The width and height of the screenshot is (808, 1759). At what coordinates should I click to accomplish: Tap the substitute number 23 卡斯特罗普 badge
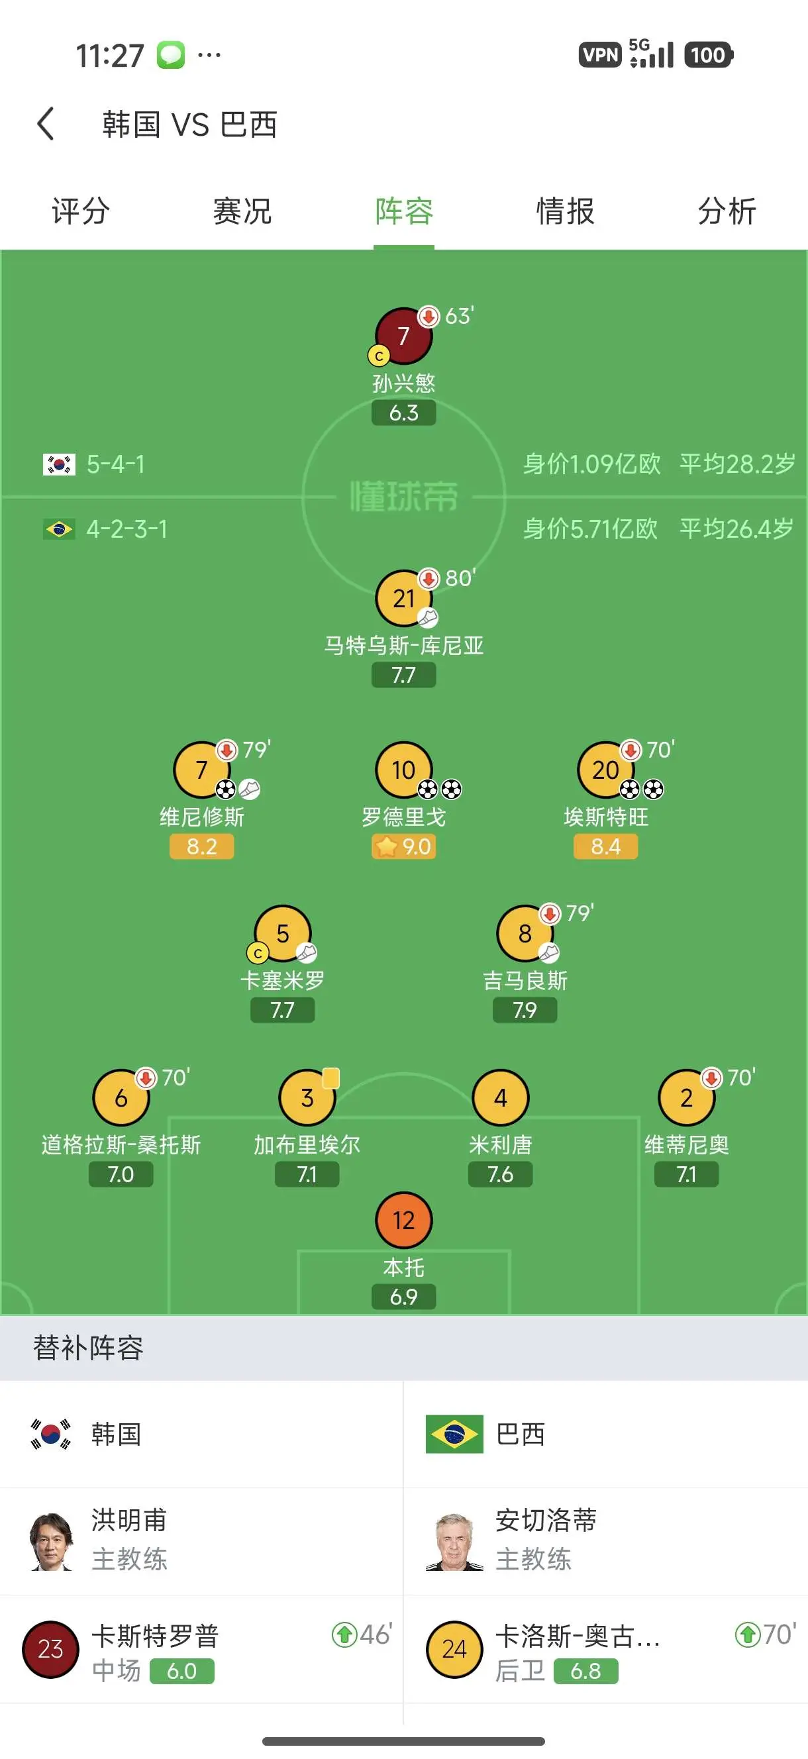click(x=50, y=1649)
